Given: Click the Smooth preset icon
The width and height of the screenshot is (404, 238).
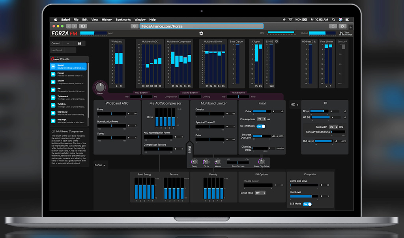Looking at the screenshot, I should [53, 82].
